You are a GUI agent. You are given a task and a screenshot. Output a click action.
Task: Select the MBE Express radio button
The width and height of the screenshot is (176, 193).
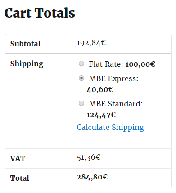click(81, 78)
